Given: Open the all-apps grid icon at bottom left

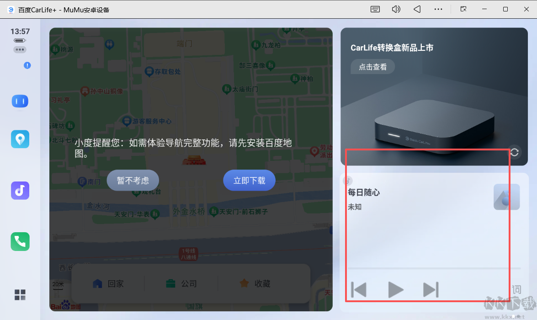Looking at the screenshot, I should (x=20, y=295).
